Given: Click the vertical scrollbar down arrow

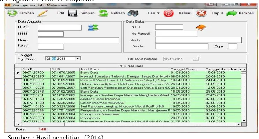Looking at the screenshot, I should click(244, 121).
